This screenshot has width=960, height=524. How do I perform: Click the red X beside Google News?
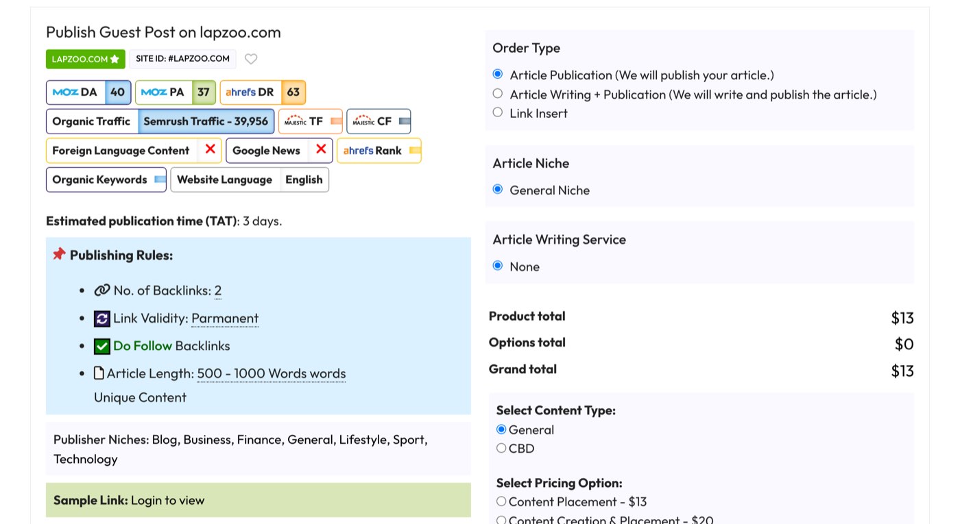321,149
